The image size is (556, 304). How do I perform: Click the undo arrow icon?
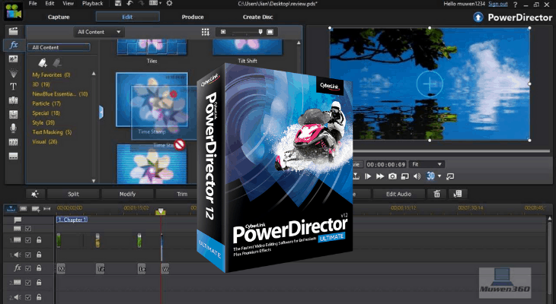129,4
